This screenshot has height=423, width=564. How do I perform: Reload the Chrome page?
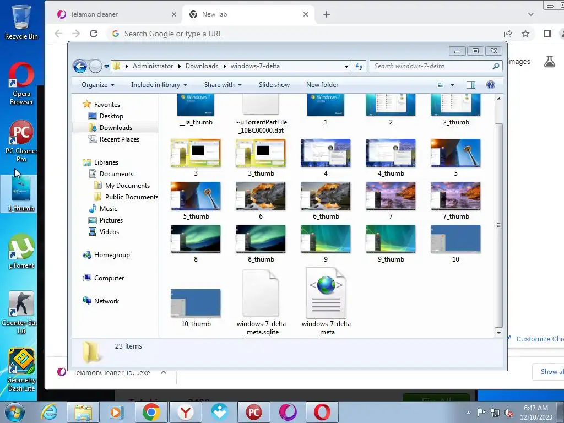(94, 34)
